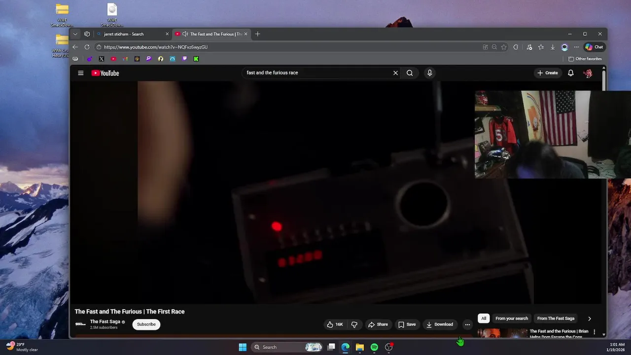Start voice search with the microphone icon
Viewport: 631px width, 355px height.
click(429, 73)
